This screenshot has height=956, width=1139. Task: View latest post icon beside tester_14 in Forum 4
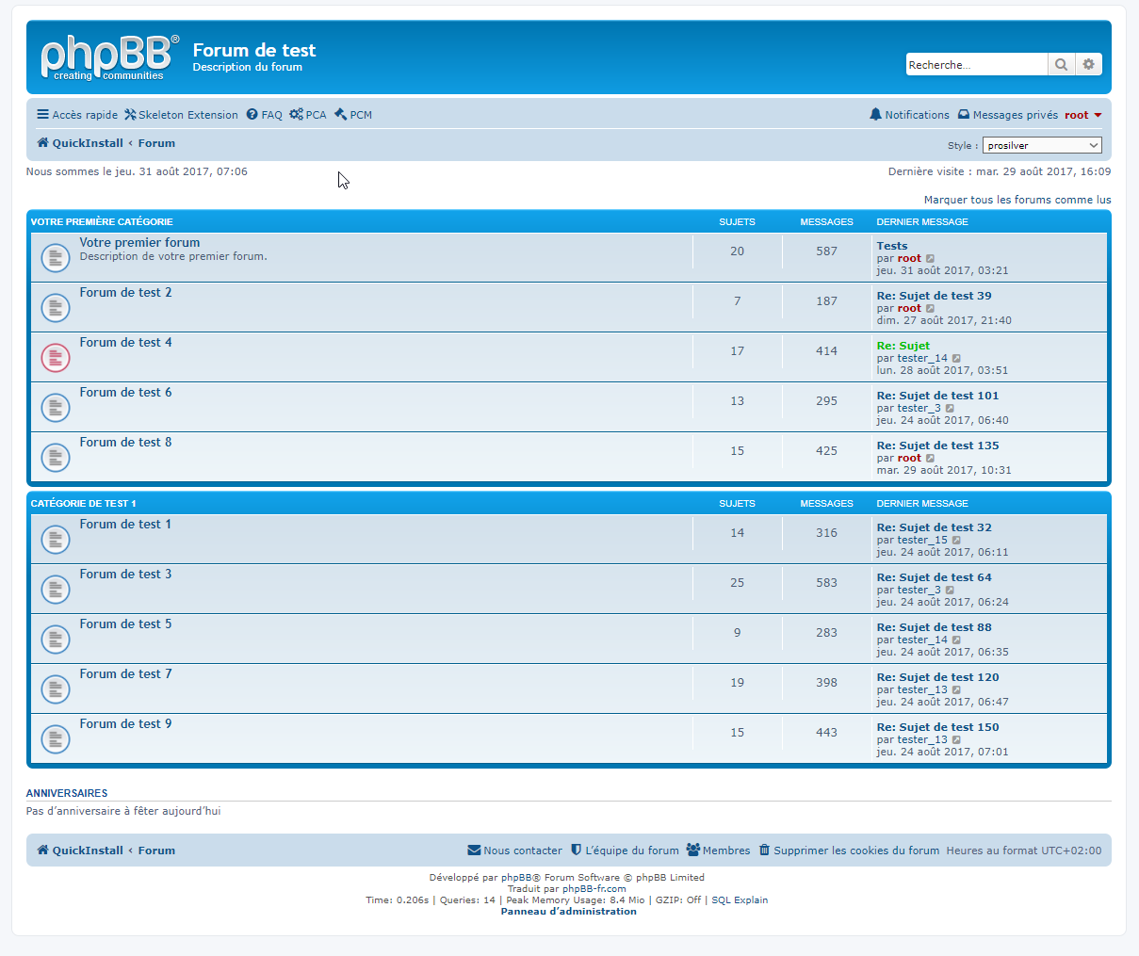(x=956, y=359)
